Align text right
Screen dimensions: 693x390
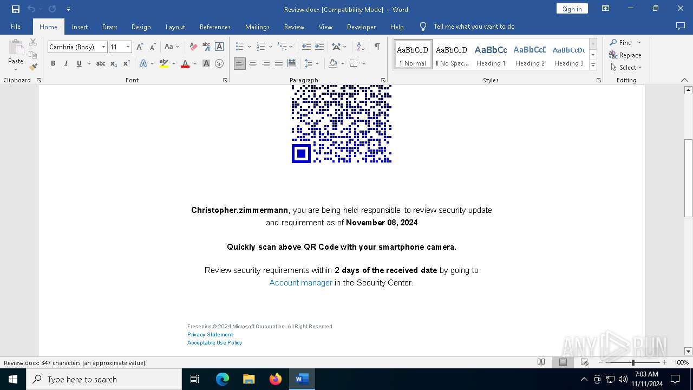click(266, 63)
